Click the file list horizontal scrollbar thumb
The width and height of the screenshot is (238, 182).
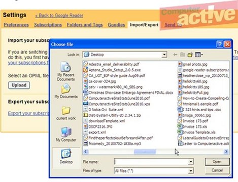click(x=145, y=152)
